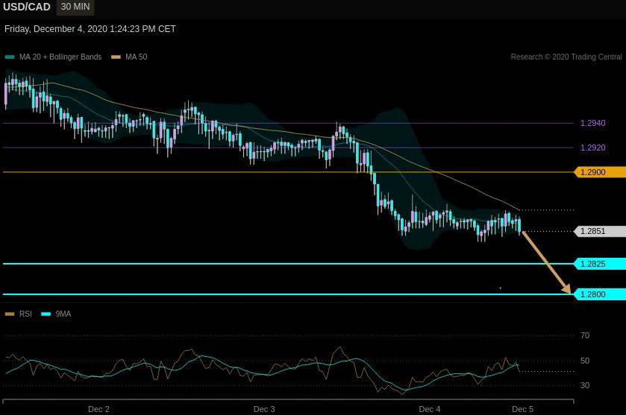Click the RSI 30 level label
626x415 pixels.
585,385
